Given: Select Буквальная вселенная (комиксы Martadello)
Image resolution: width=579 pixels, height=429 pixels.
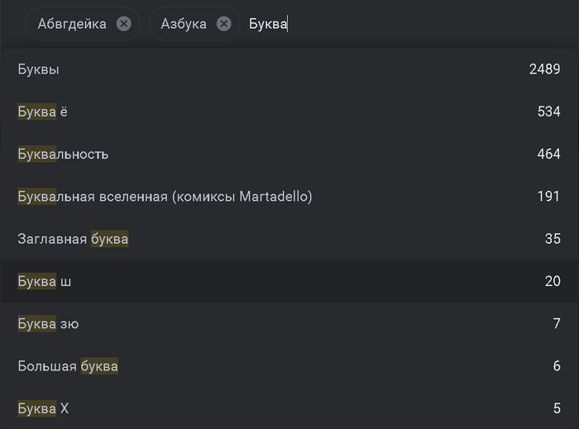Looking at the screenshot, I should [289, 197].
